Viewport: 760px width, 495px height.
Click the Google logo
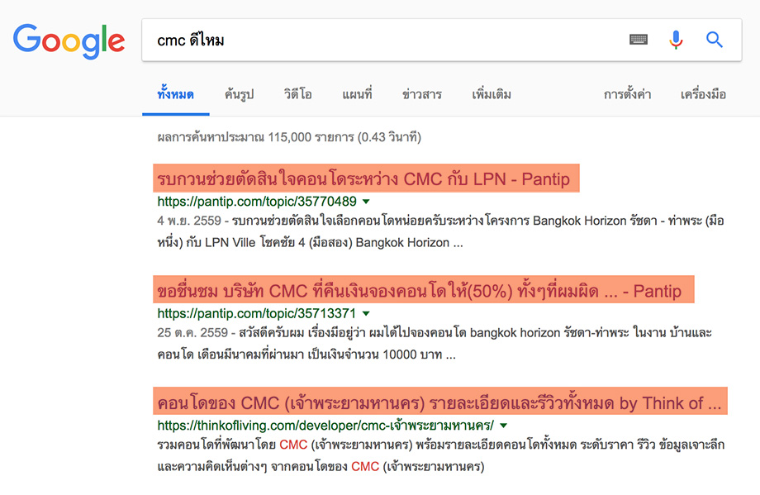(69, 41)
